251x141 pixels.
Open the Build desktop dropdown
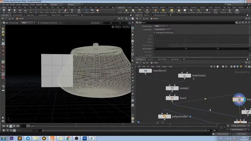pyautogui.click(x=58, y=5)
